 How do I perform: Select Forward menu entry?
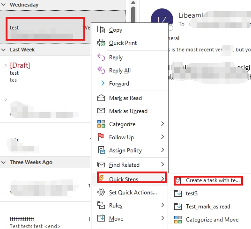[x=130, y=84]
